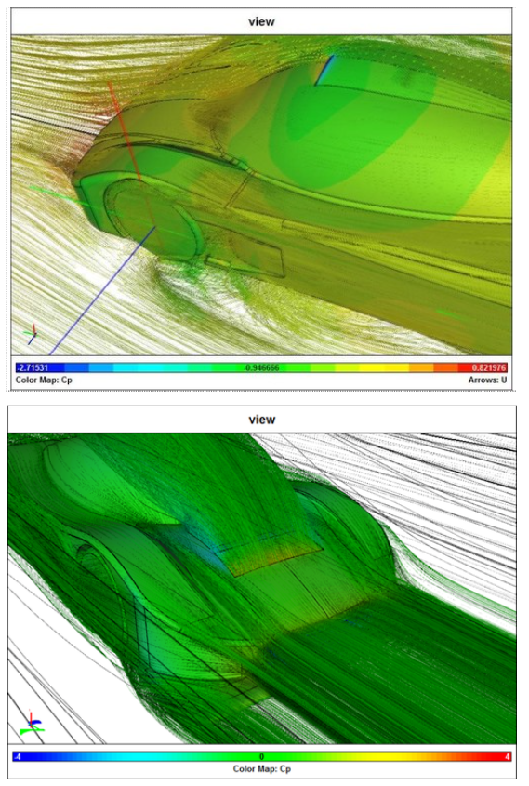
Task: Click the "Color Map: Cp" label in bottom view
Action: click(262, 768)
